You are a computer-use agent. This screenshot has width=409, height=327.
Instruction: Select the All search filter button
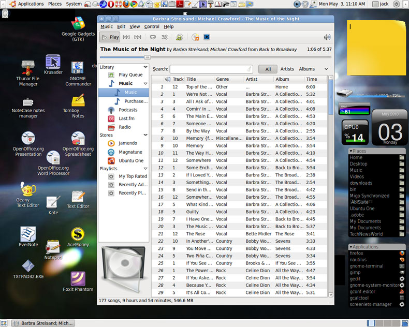coord(268,69)
